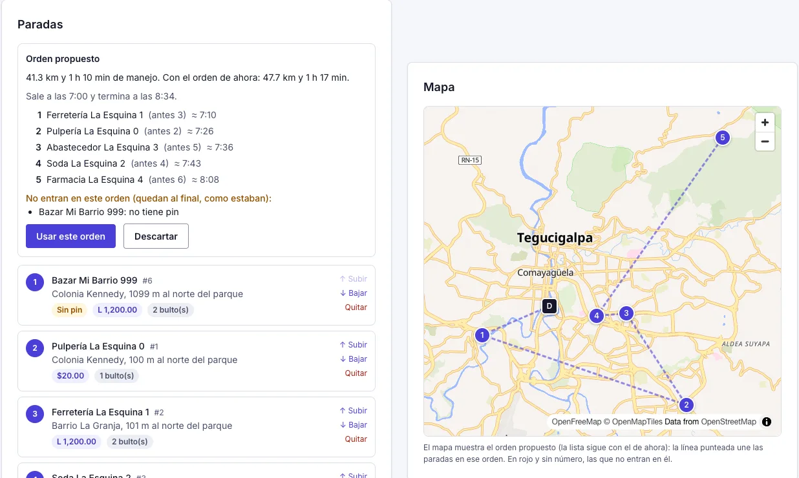This screenshot has width=799, height=478.
Task: Open the map attribution info icon
Action: [767, 422]
